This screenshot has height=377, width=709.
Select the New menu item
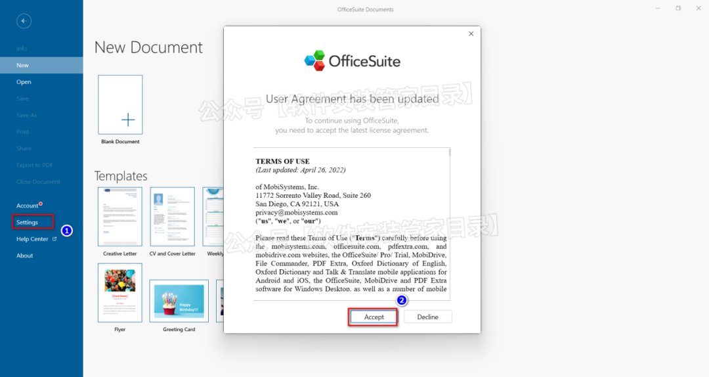pos(41,65)
